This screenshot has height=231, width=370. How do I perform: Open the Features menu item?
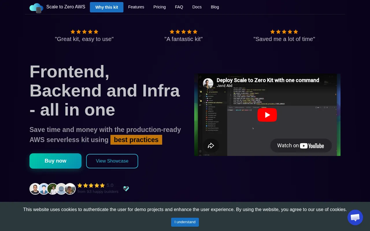coord(136,7)
